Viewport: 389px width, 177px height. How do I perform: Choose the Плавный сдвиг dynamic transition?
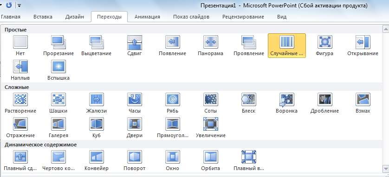(20, 161)
